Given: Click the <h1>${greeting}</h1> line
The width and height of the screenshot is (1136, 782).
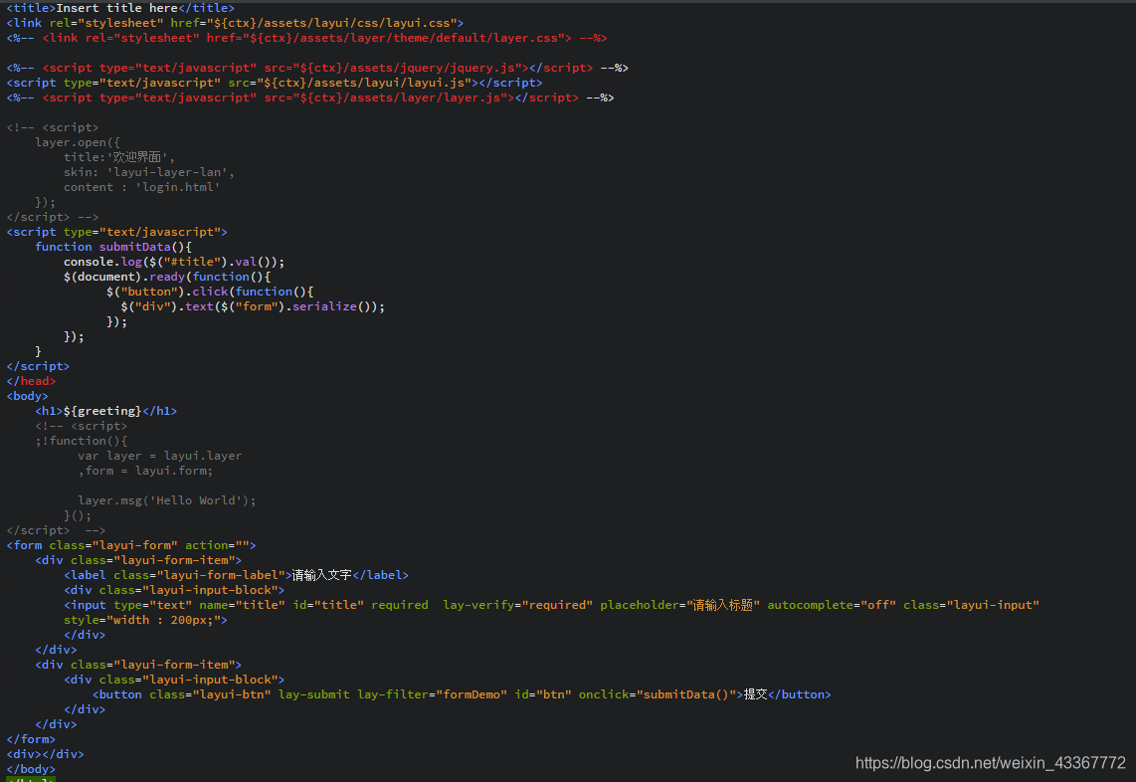Looking at the screenshot, I should pos(105,411).
